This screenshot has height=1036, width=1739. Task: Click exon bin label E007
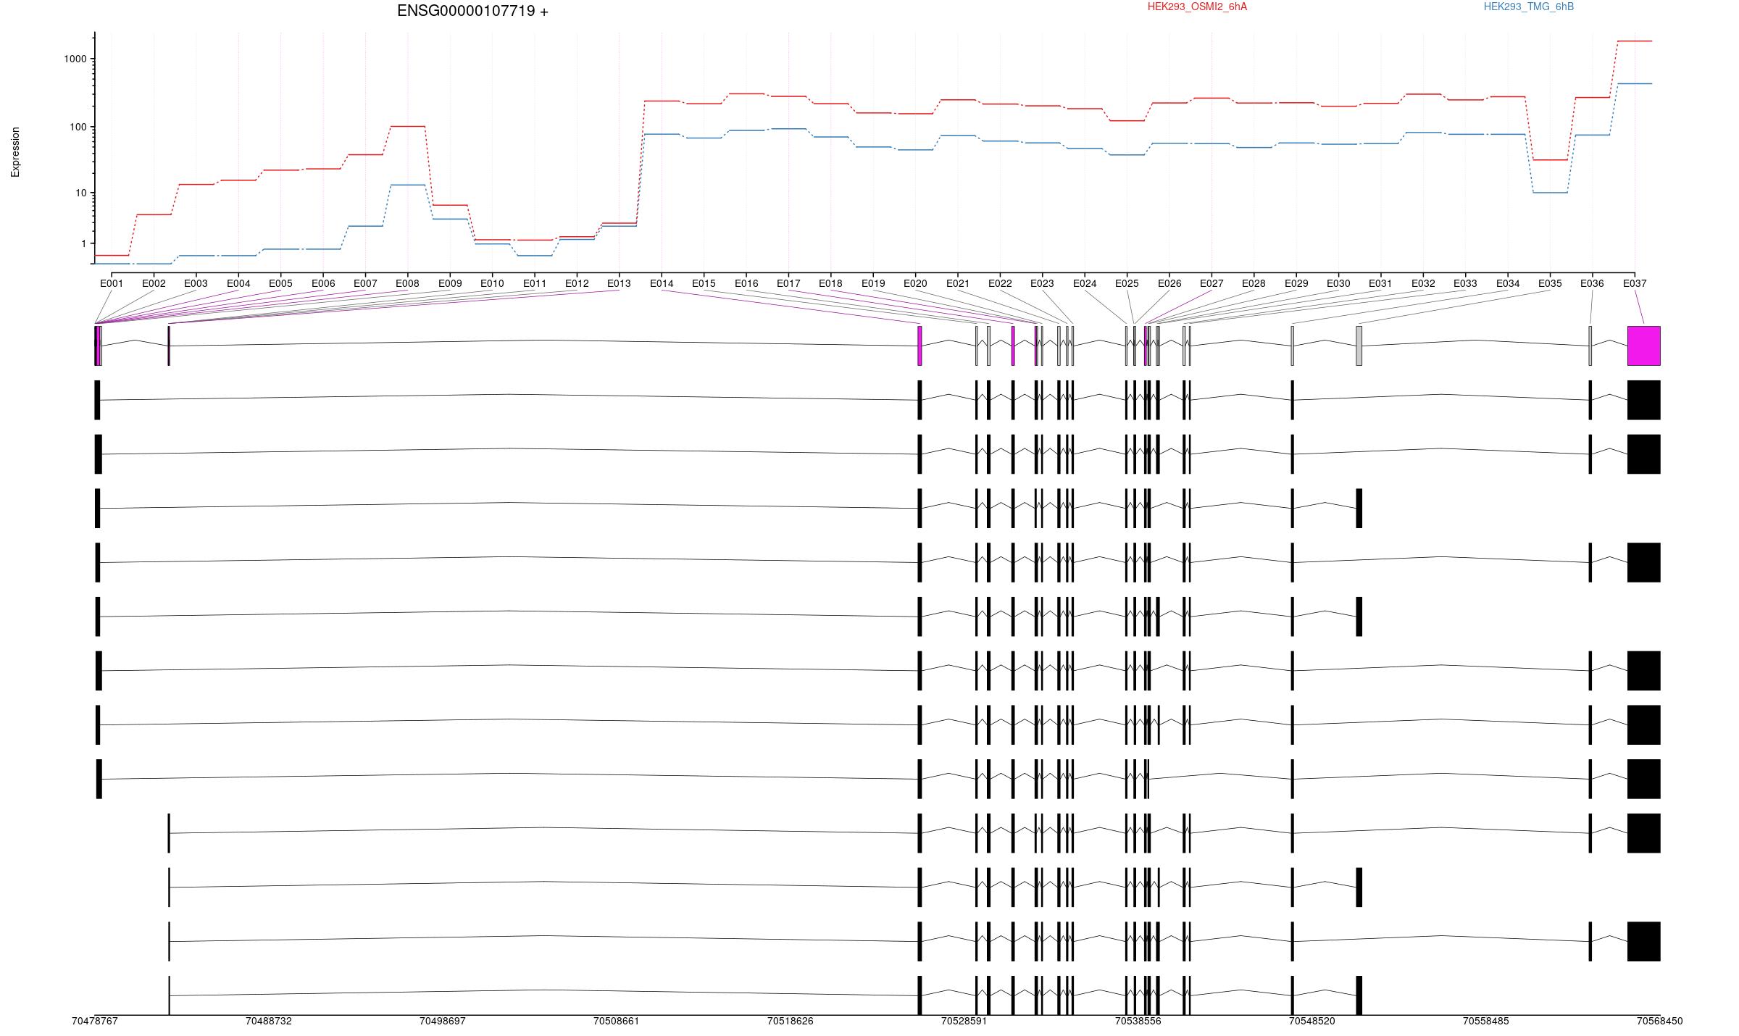click(x=365, y=283)
